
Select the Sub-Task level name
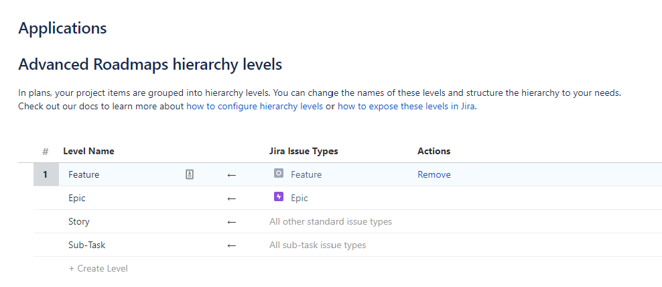[x=87, y=245]
